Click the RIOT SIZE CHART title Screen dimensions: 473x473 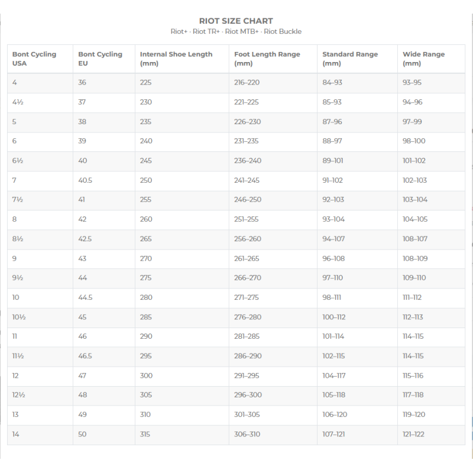(x=236, y=21)
